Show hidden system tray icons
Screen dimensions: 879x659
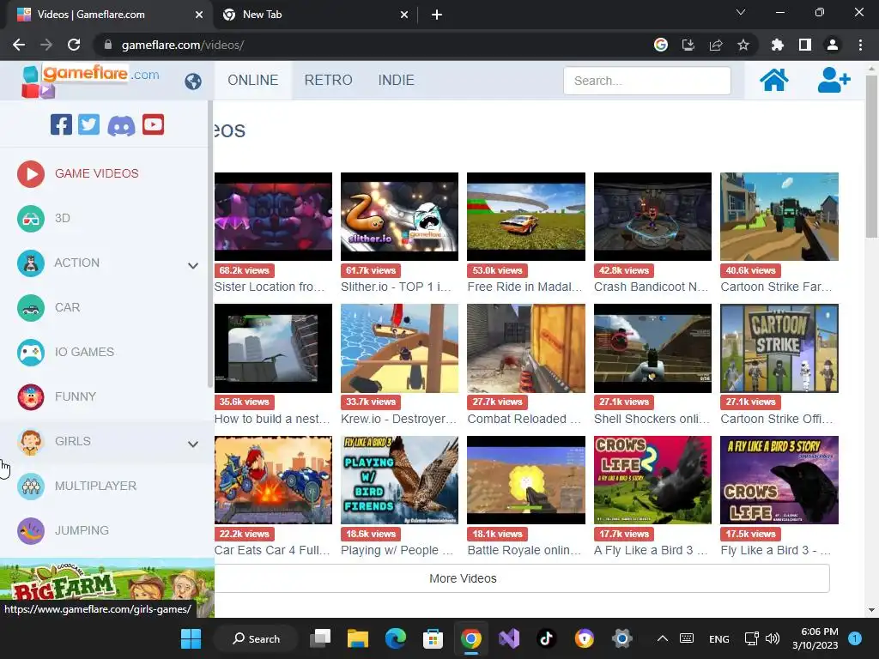662,638
